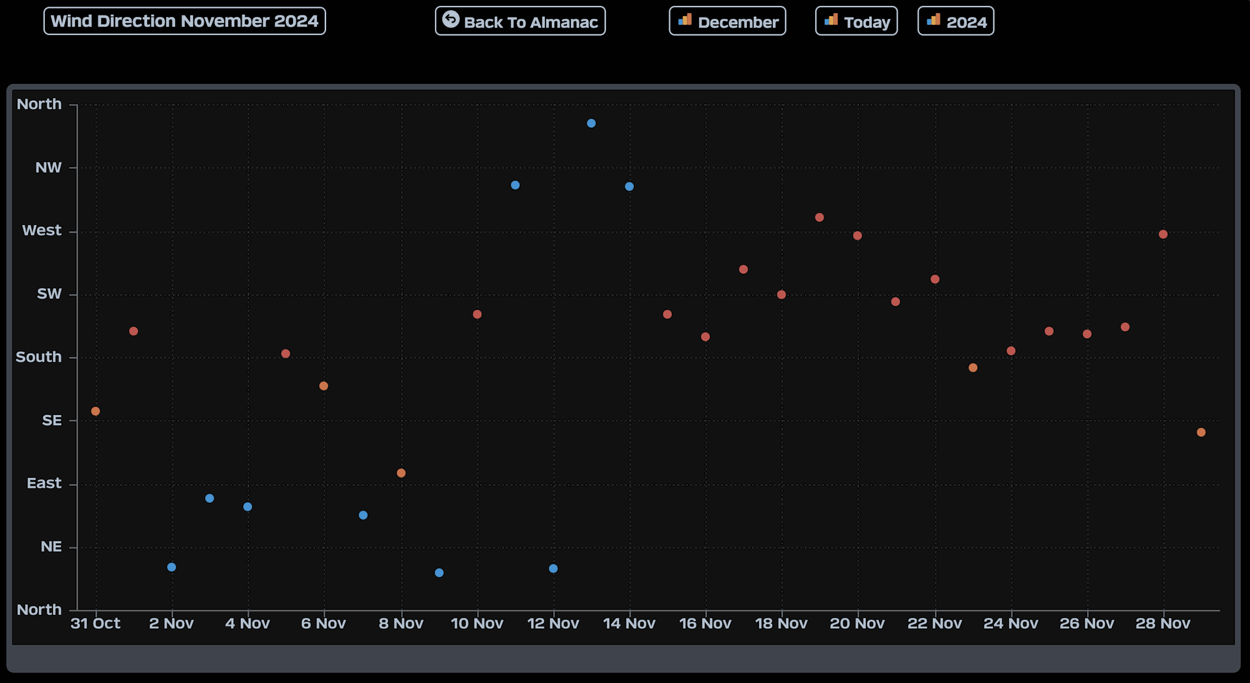
Task: Click the Wind Direction November 2024 title button
Action: tap(184, 21)
